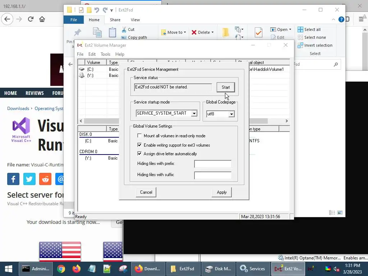
Task: Click Pin to Quick access icon
Action: point(78,32)
